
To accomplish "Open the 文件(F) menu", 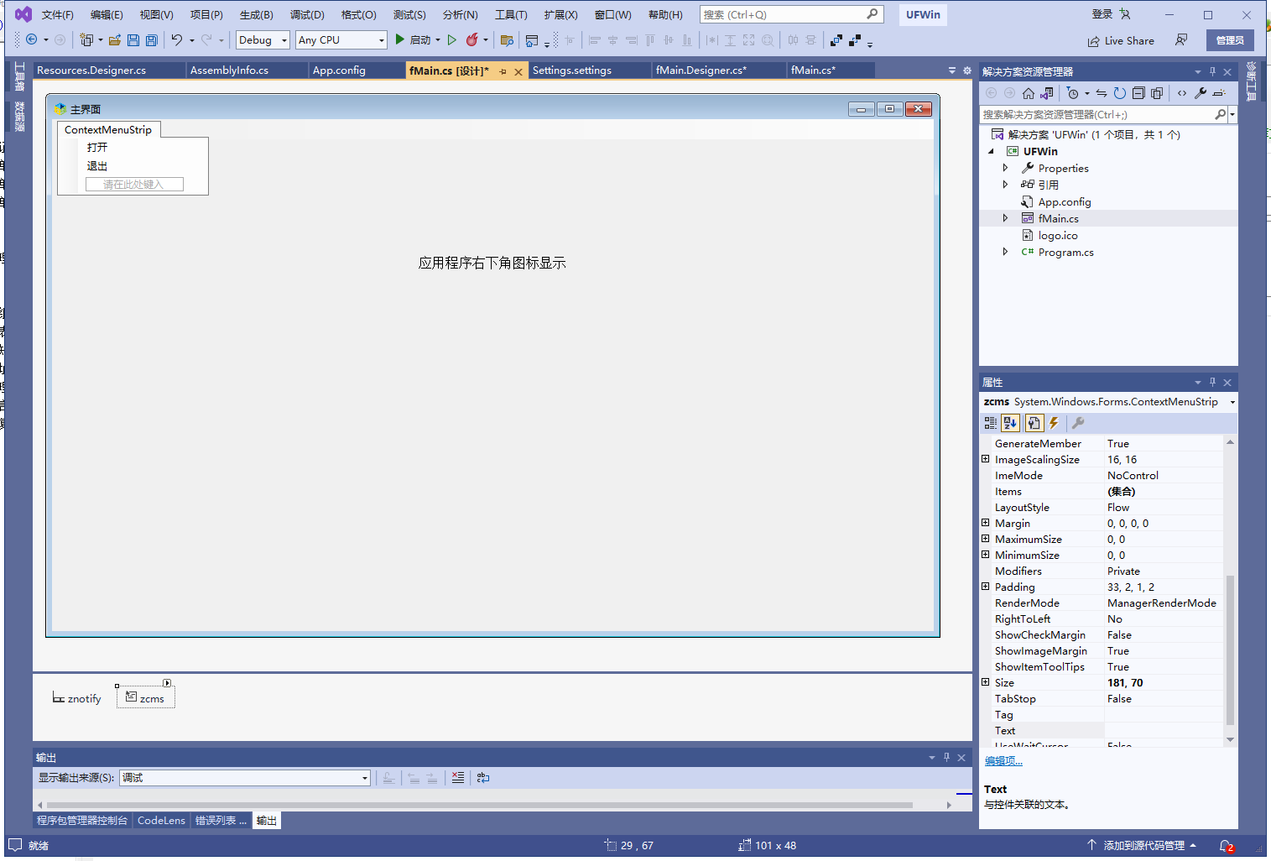I will point(57,14).
